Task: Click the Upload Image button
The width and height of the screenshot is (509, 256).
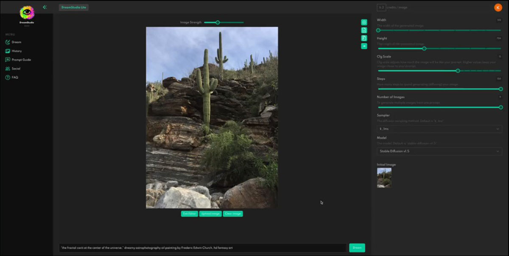Action: pos(210,214)
